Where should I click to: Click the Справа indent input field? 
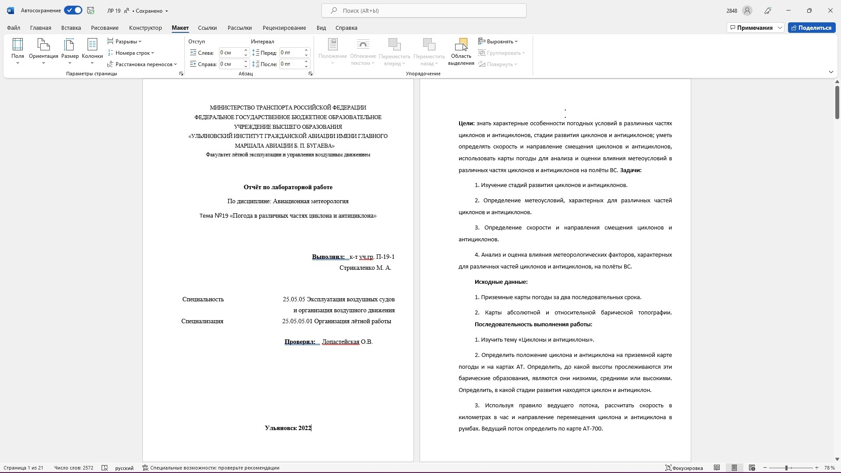230,64
